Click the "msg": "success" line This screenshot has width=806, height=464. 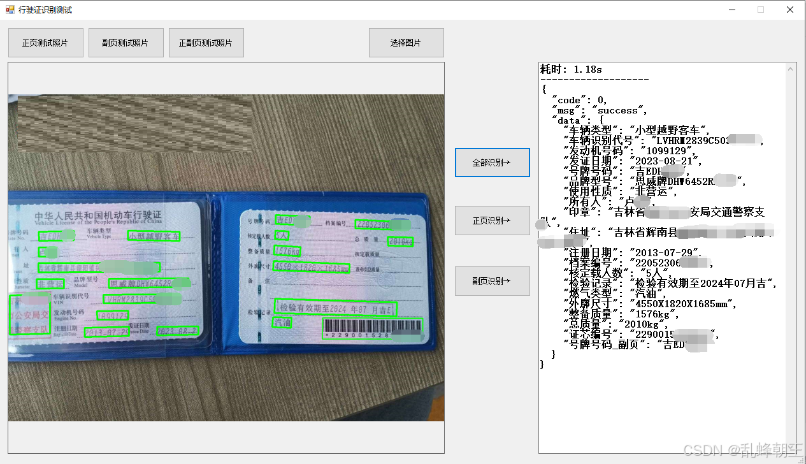(600, 110)
